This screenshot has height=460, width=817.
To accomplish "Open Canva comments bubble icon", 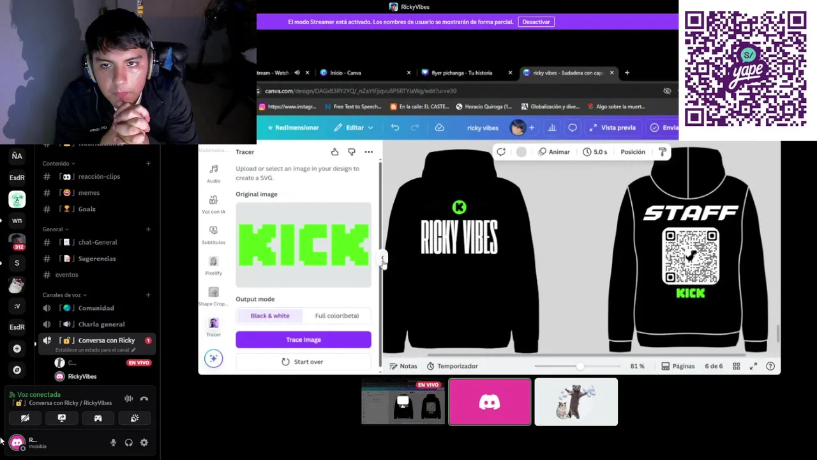I will point(573,128).
